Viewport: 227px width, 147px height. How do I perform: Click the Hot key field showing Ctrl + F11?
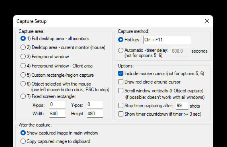(x=167, y=40)
